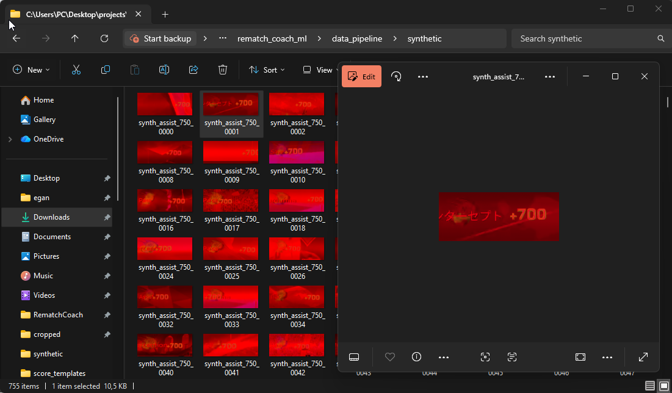Delete the selected file with trash icon
672x393 pixels.
tap(222, 70)
